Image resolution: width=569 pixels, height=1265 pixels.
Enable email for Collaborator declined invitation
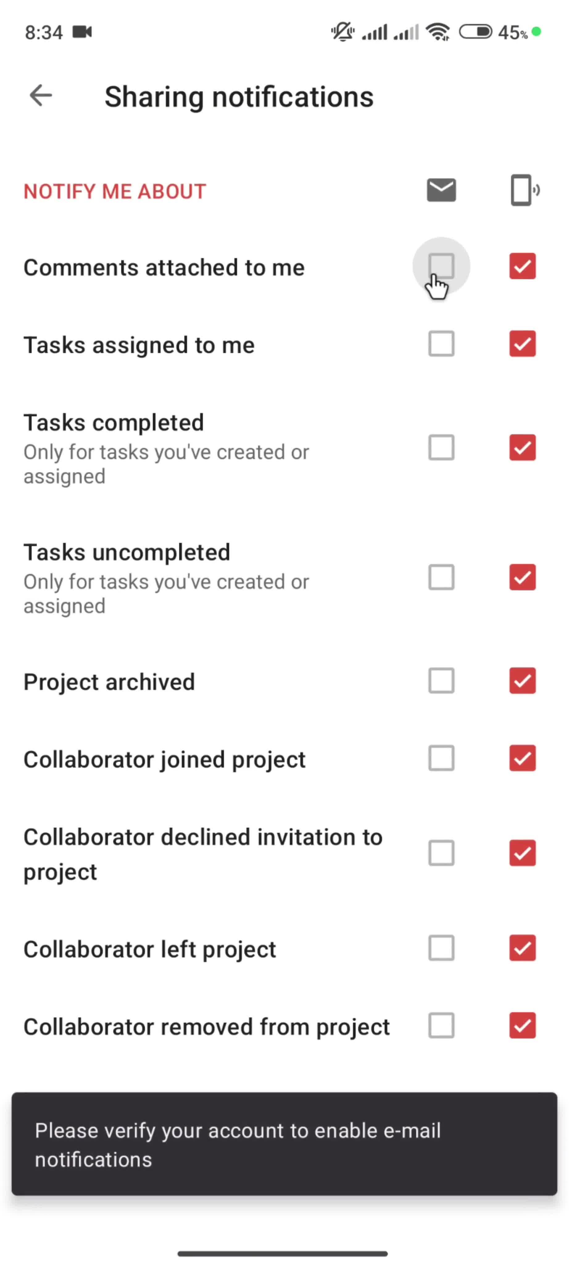[x=441, y=853]
